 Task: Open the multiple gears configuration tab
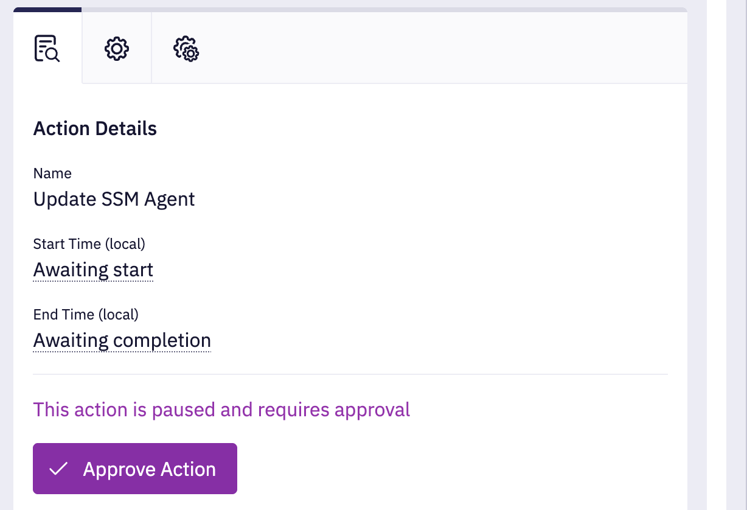[187, 49]
